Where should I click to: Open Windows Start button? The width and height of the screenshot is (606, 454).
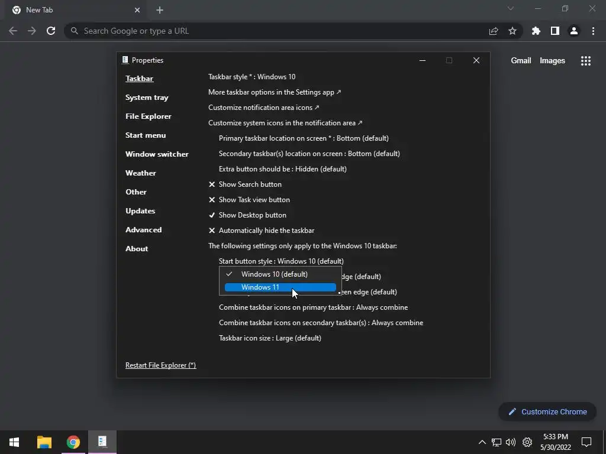[x=14, y=442]
